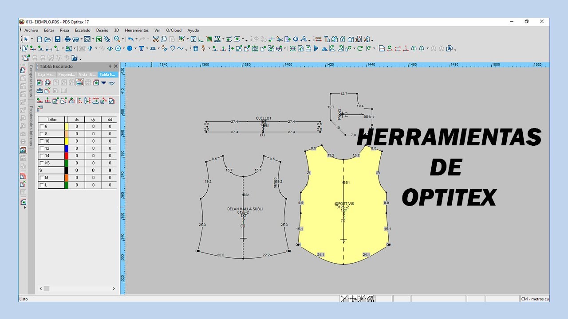Click the Tallas column header
This screenshot has height=319, width=568.
coord(51,119)
